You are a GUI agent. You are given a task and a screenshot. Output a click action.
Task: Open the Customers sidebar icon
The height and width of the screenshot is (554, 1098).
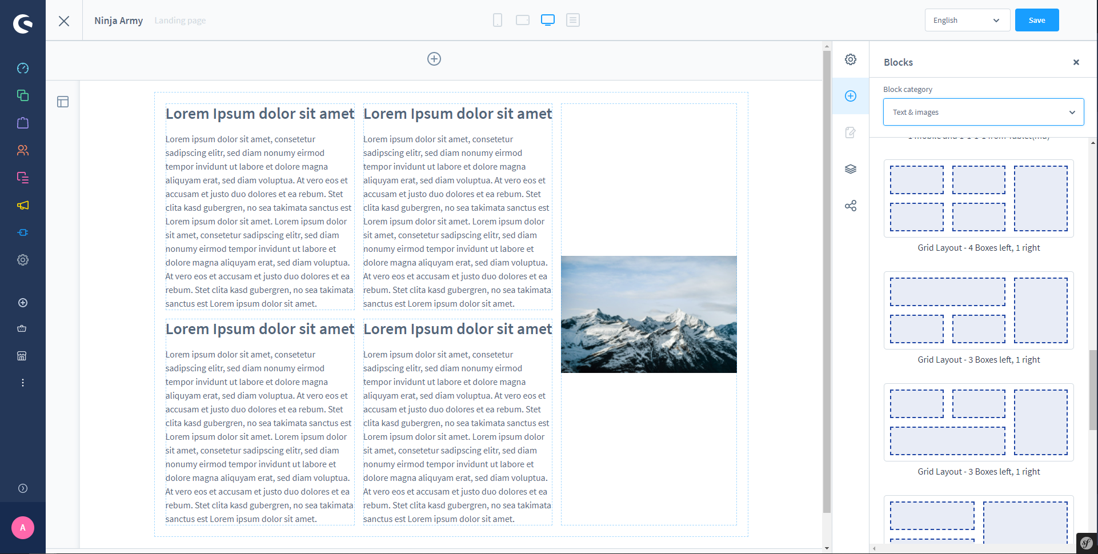[x=23, y=150]
